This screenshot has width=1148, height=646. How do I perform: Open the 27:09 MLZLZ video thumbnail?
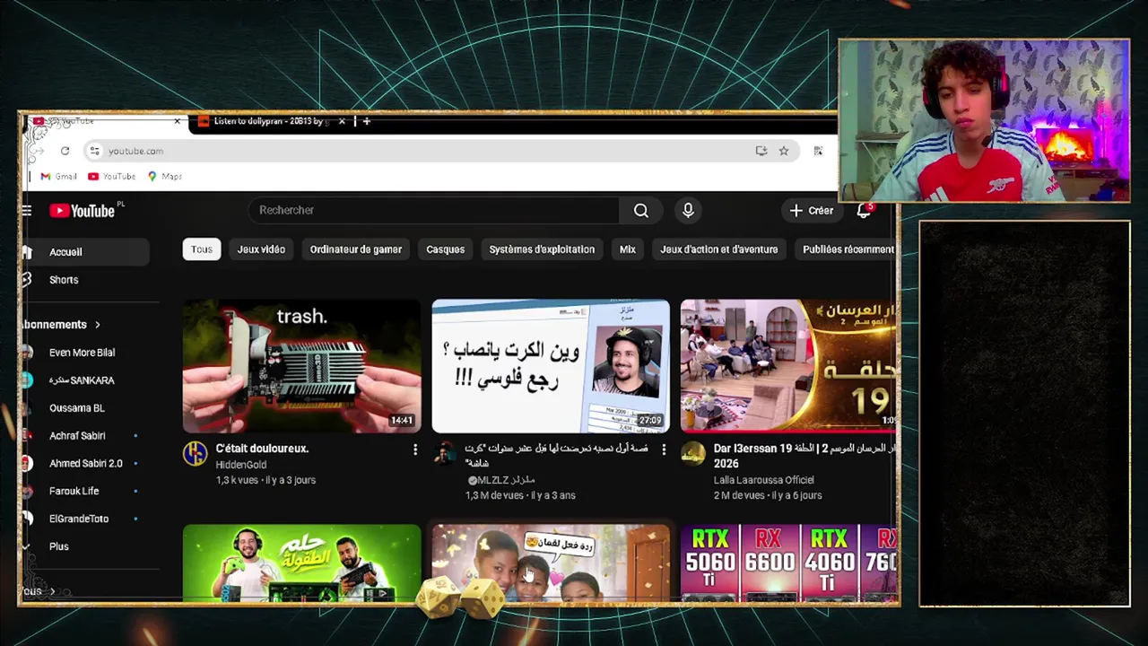551,366
